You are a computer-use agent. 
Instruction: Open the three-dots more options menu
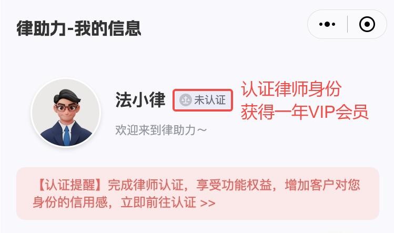click(x=327, y=24)
